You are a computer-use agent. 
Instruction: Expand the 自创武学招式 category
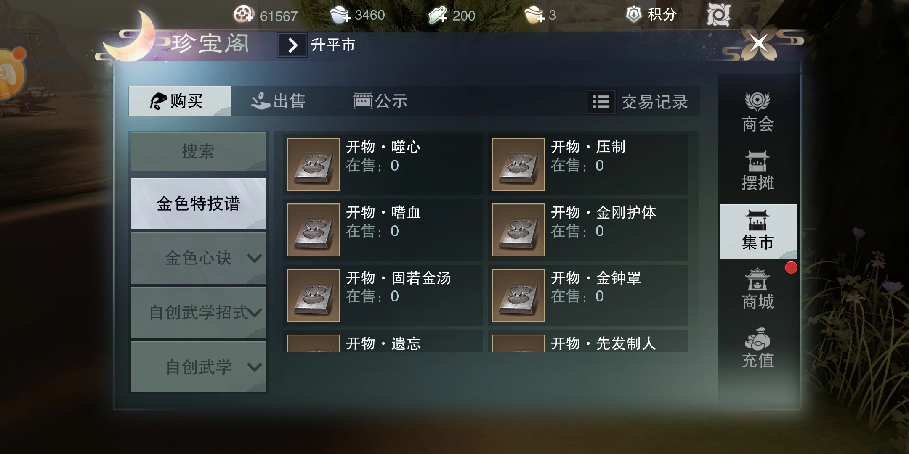tap(198, 313)
